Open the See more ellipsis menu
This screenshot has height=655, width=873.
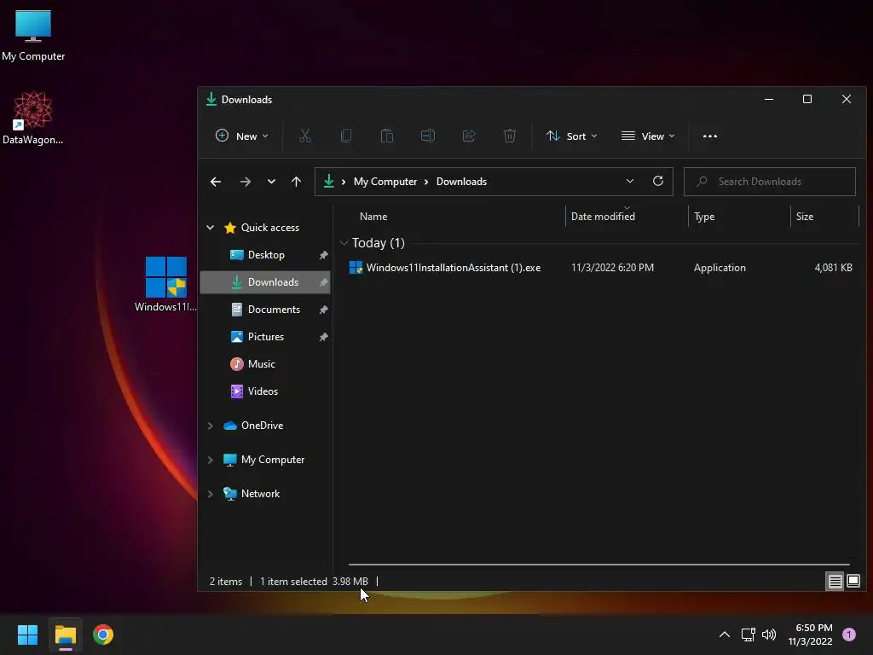tap(710, 136)
